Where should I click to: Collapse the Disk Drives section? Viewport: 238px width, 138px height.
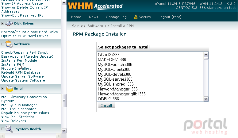2,24
